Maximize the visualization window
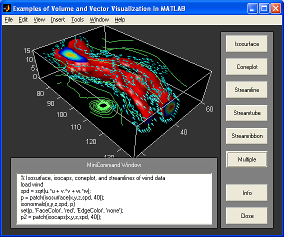284x237 pixels. (264, 8)
